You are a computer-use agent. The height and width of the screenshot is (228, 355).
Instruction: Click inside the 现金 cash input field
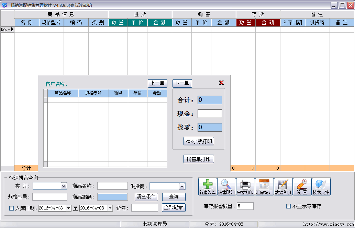[x=210, y=113]
